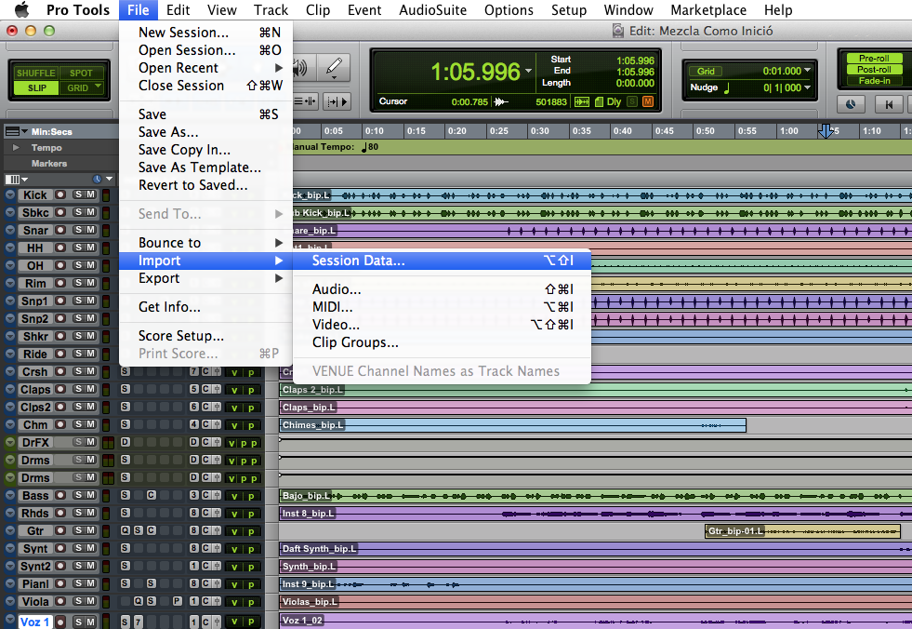912x629 pixels.
Task: Open the AudioSuite menu
Action: [x=432, y=10]
